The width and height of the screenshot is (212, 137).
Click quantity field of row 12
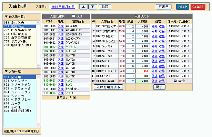(x=130, y=81)
